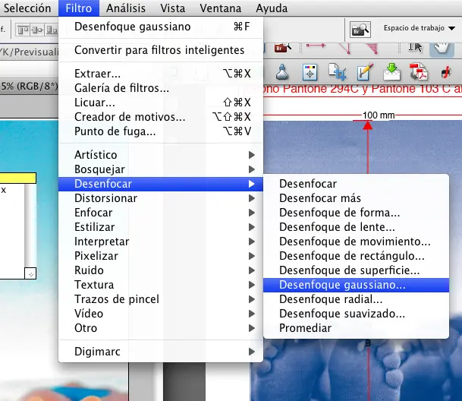Expand the Enfocar submenu
Image resolution: width=462 pixels, height=401 pixels.
(x=161, y=213)
